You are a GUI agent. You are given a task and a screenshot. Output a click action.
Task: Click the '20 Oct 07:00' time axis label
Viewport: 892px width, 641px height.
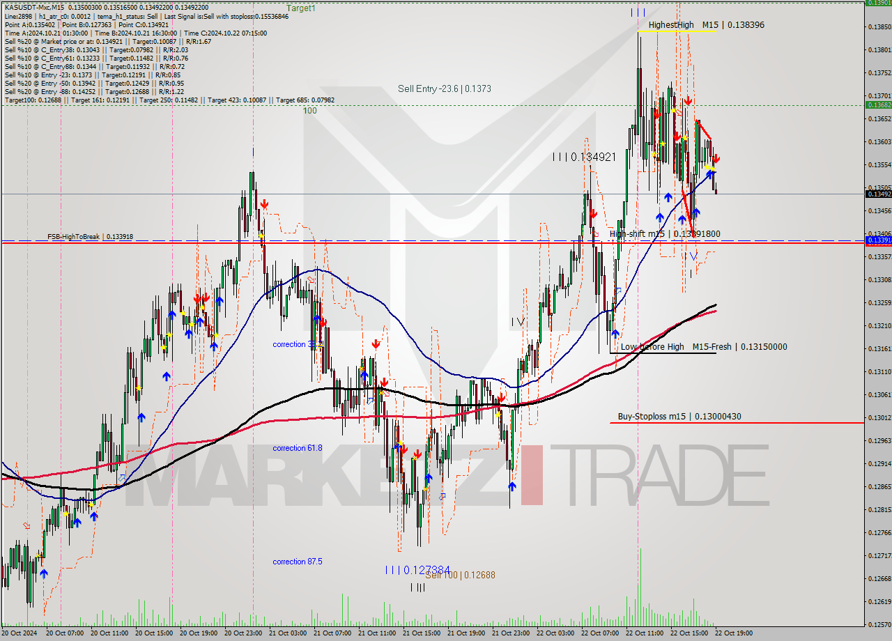pos(64,633)
